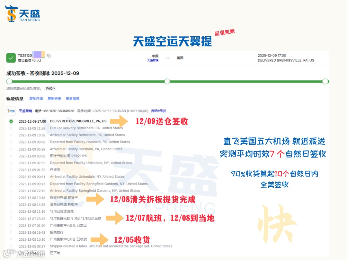Click the 12/8已到达当地 row
The image size is (347, 260).
click(46, 211)
